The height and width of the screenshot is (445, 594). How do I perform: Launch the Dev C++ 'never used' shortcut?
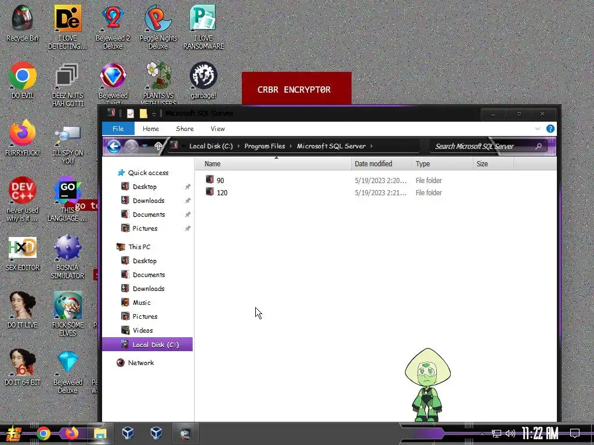point(23,199)
